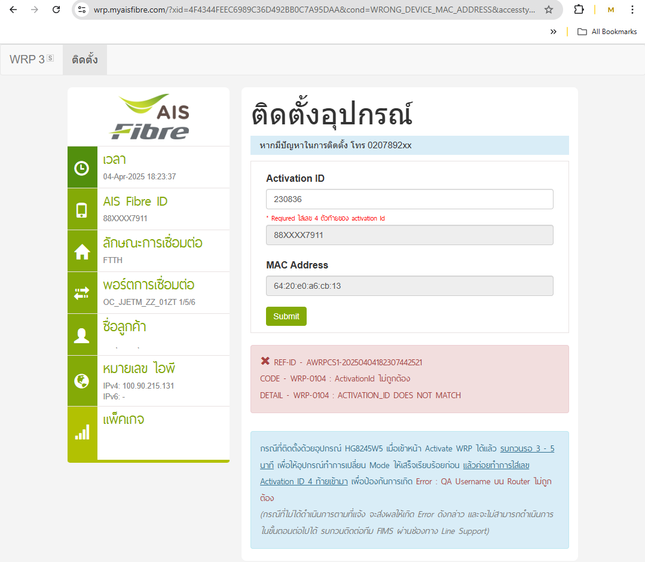Click the port value OC_JJETM_ZZ_01ZT 1/5/6

(149, 302)
